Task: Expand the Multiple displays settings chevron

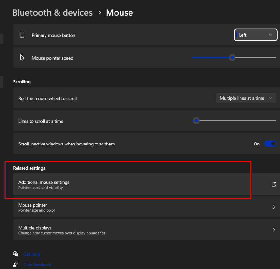Action: point(274,230)
